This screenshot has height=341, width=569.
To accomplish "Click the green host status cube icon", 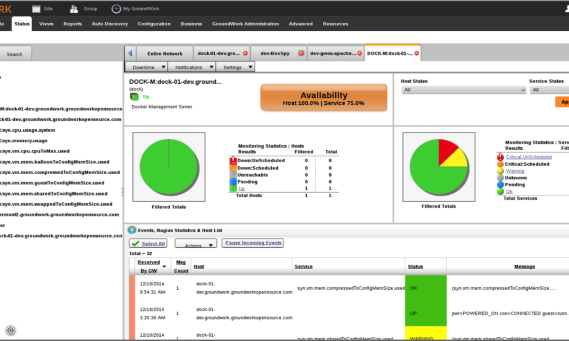I will point(134,97).
